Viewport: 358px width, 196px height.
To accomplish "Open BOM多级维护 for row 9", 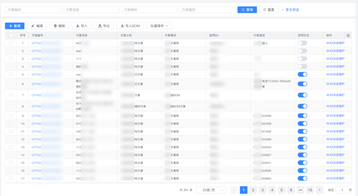I will (335, 116).
